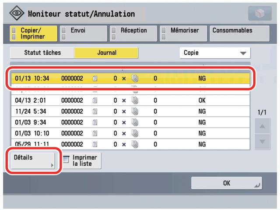Viewport: 280px width, 210px height.
Task: Click the page down arrow button
Action: tap(262, 142)
